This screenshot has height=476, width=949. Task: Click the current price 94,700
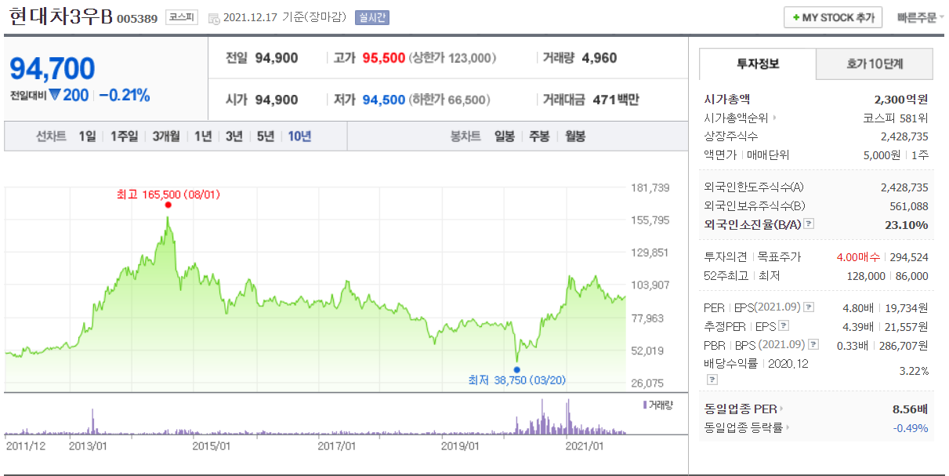tap(53, 69)
